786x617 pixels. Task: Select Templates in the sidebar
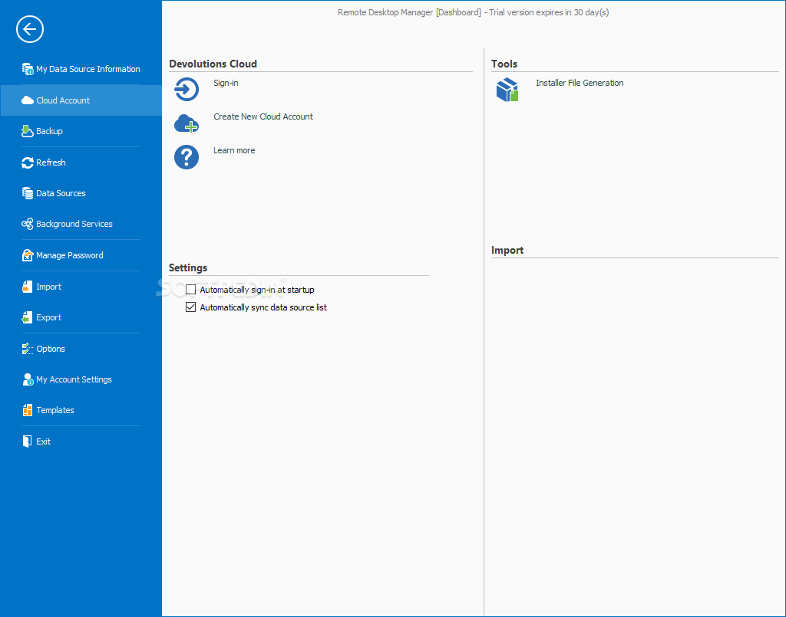pyautogui.click(x=81, y=410)
